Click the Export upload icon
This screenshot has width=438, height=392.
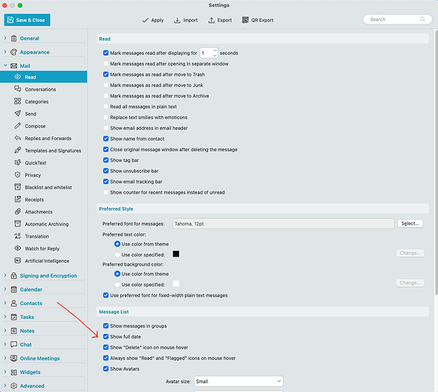[x=211, y=20]
